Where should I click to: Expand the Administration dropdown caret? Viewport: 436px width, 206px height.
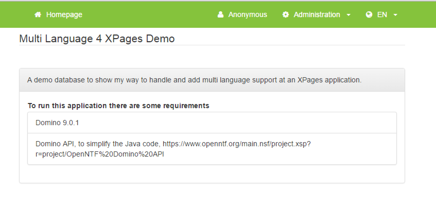(348, 15)
